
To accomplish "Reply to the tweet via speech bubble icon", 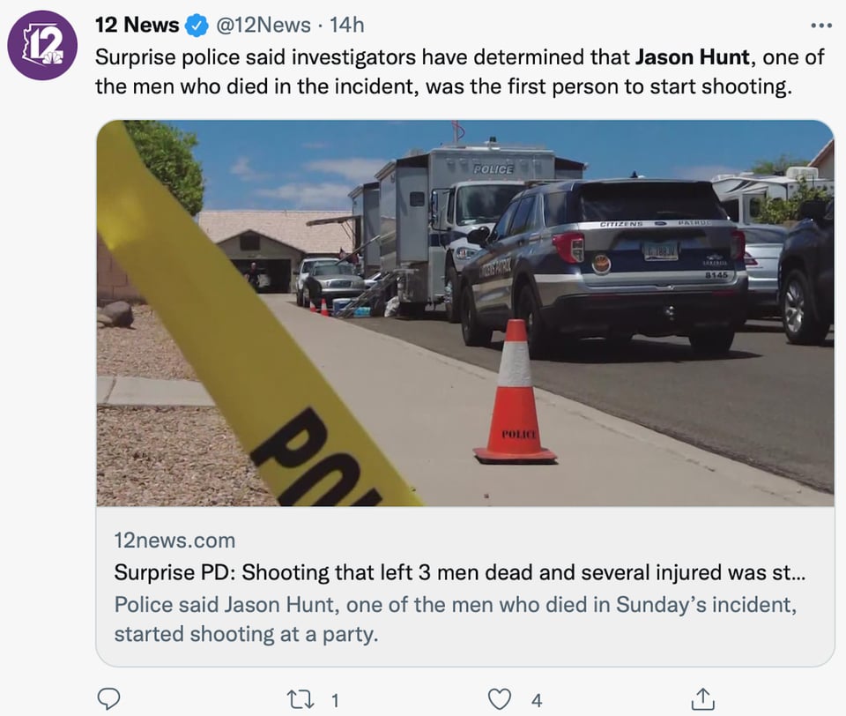I will point(108,698).
